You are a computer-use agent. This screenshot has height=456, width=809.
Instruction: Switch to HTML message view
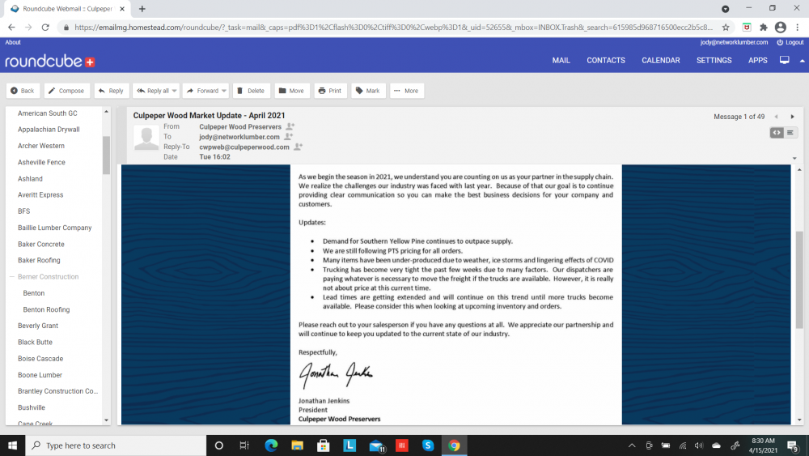pos(777,132)
